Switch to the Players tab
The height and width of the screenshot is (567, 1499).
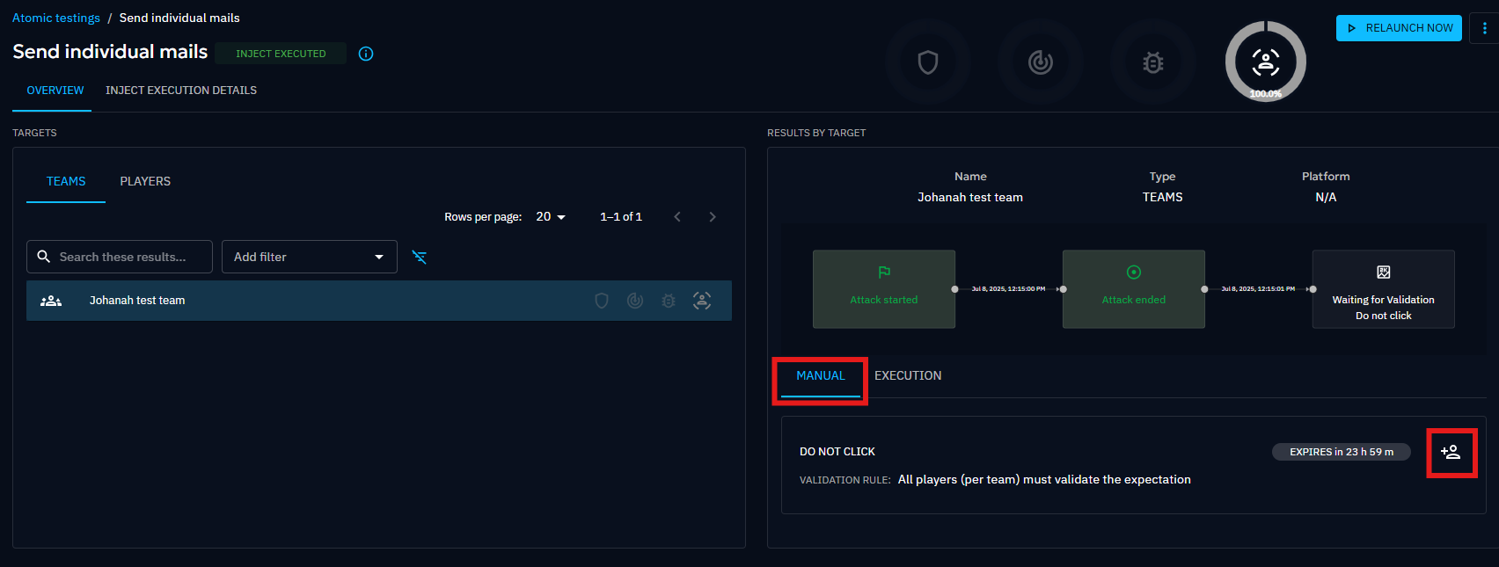(145, 181)
